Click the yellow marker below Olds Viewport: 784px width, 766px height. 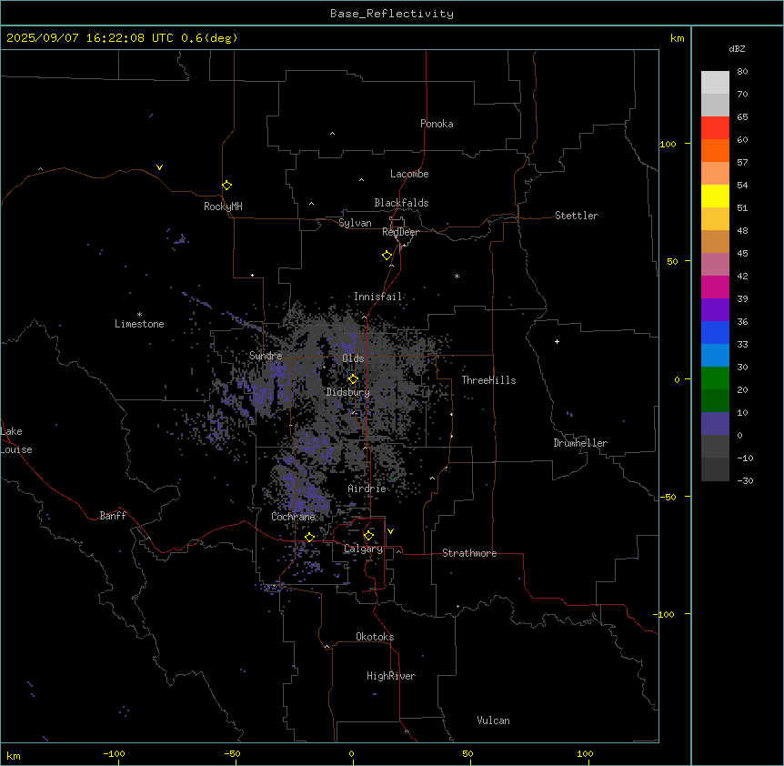[353, 378]
